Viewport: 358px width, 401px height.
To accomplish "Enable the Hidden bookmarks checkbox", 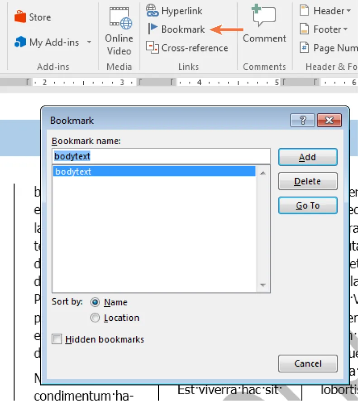I will pyautogui.click(x=57, y=339).
